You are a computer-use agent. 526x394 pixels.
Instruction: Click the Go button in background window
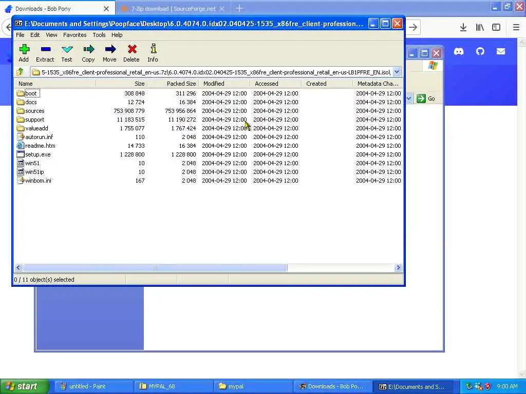coord(426,98)
